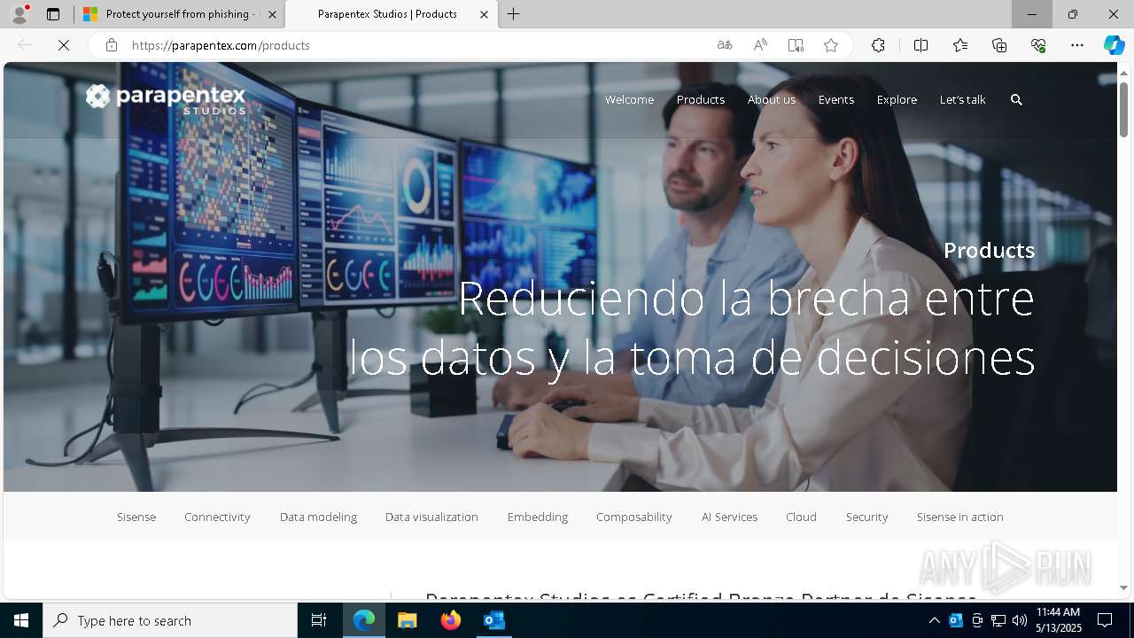The height and width of the screenshot is (638, 1134).
Task: Jump to Sisense in action section
Action: point(960,517)
